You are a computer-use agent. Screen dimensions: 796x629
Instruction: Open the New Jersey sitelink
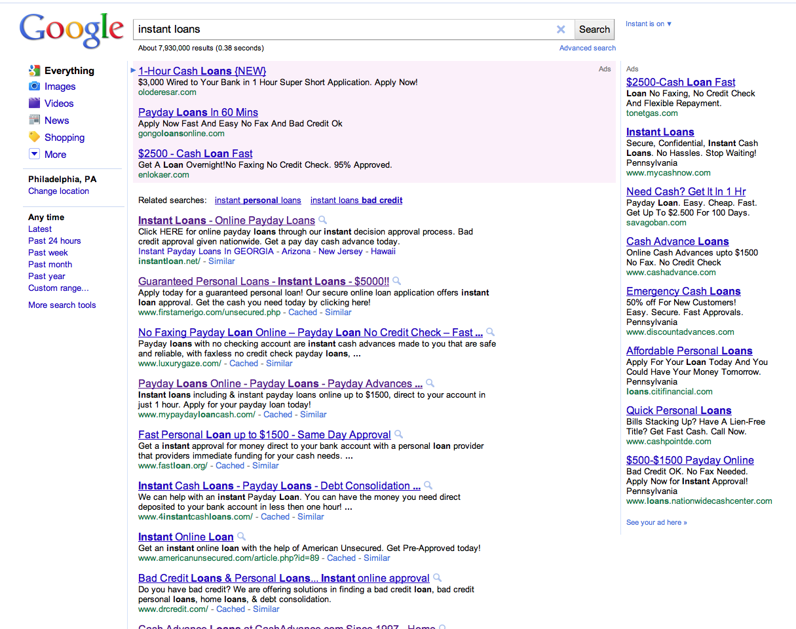click(x=340, y=251)
